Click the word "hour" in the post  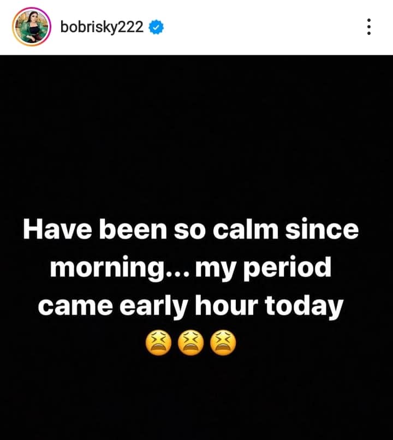(x=226, y=305)
